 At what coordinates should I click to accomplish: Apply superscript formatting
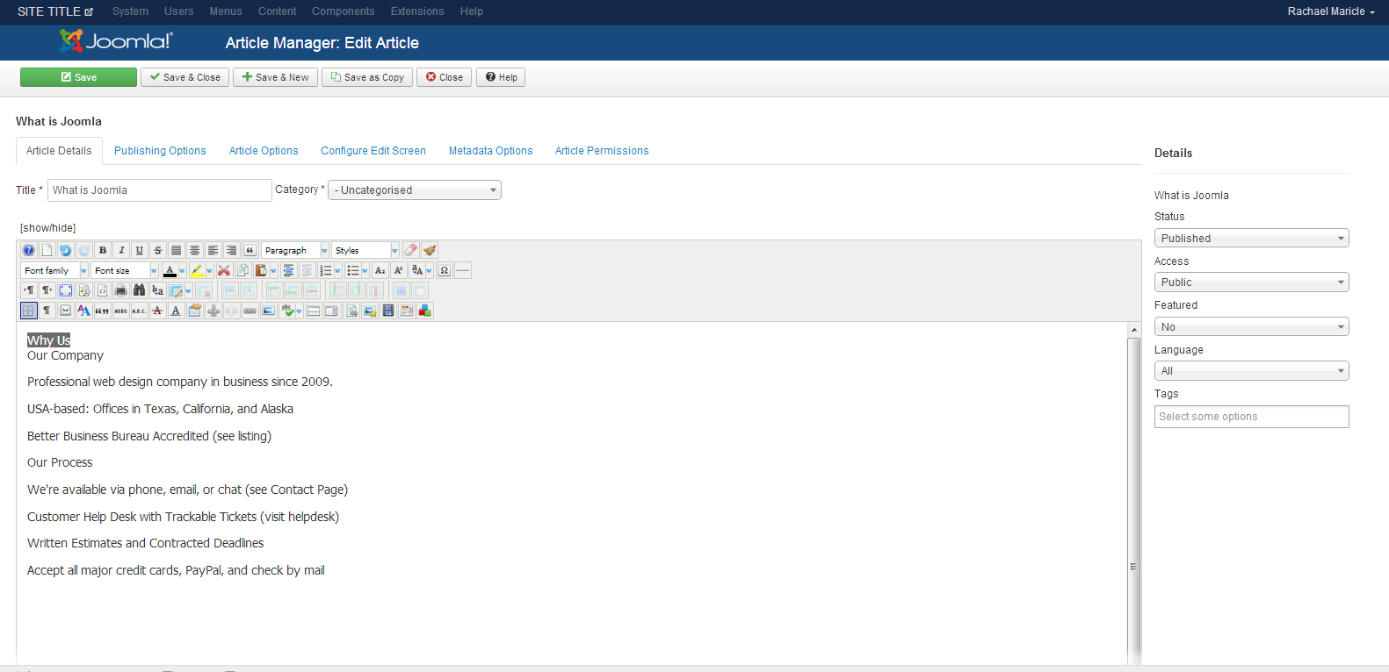[x=398, y=270]
